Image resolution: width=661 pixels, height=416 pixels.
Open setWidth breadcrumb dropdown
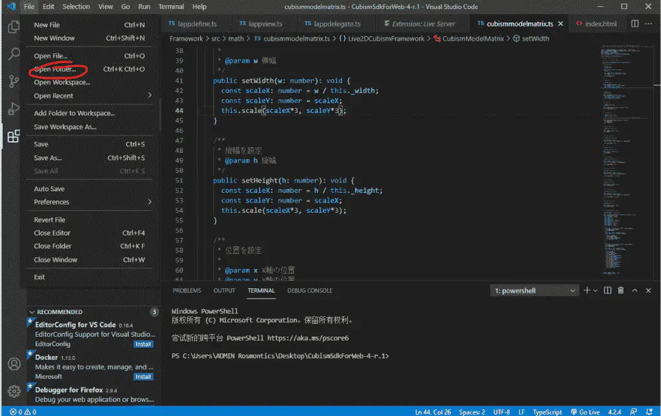(x=531, y=38)
